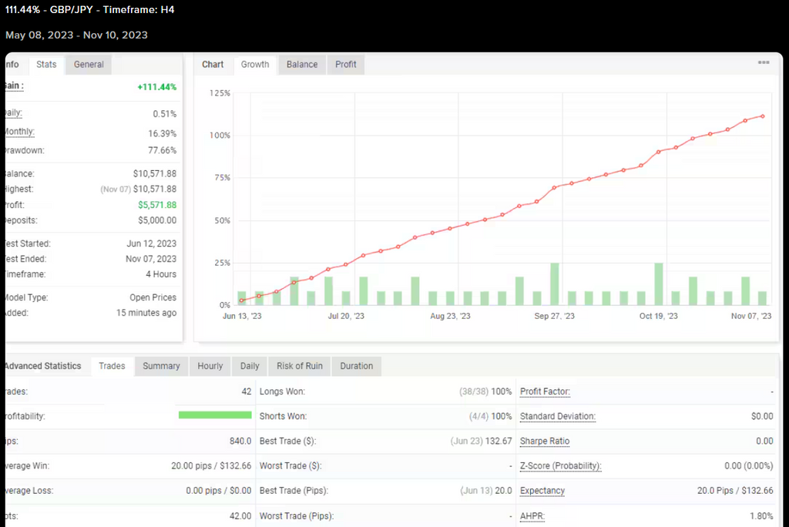The width and height of the screenshot is (789, 527).
Task: Click the Open Prices model type value
Action: click(x=153, y=297)
